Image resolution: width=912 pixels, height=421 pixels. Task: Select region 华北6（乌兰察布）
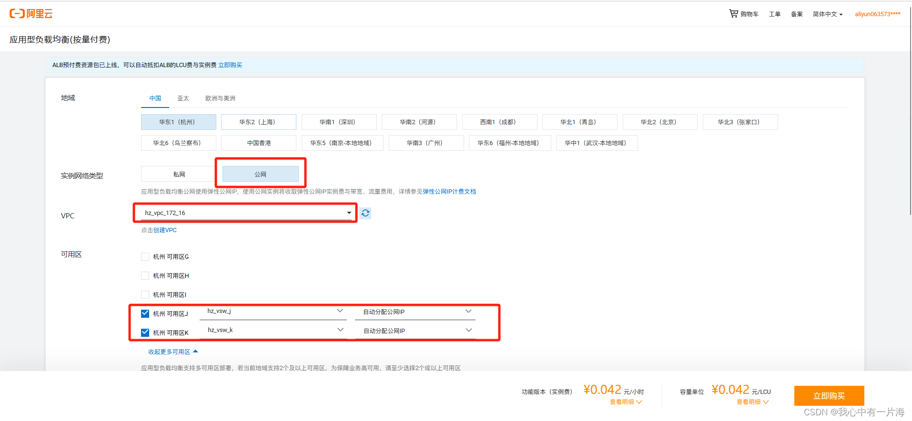(x=179, y=143)
